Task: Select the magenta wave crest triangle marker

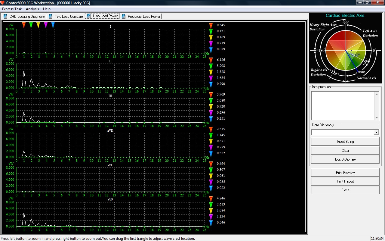Action: 46,25
